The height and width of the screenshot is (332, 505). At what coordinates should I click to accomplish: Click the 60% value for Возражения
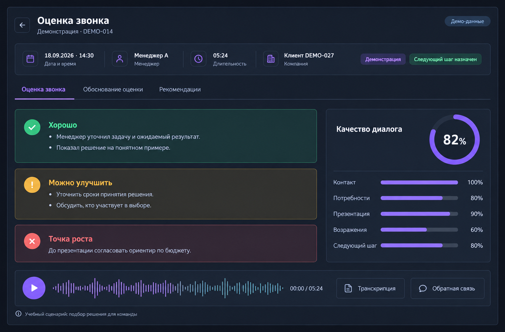[x=477, y=230]
